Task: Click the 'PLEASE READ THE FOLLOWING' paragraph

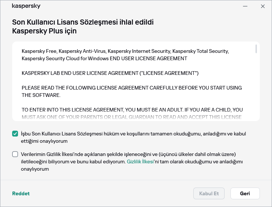Action: 131,88
